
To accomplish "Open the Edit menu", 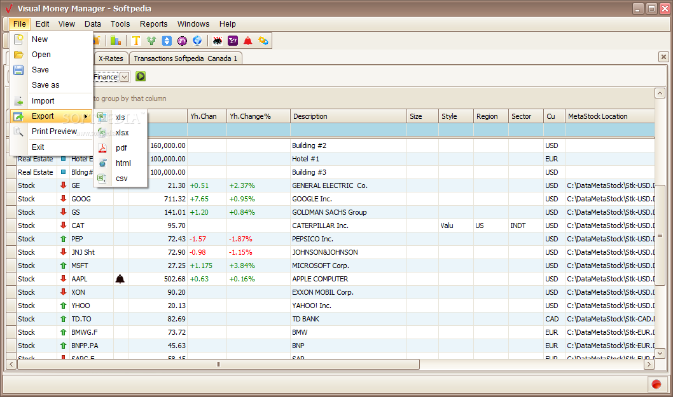I will 42,24.
